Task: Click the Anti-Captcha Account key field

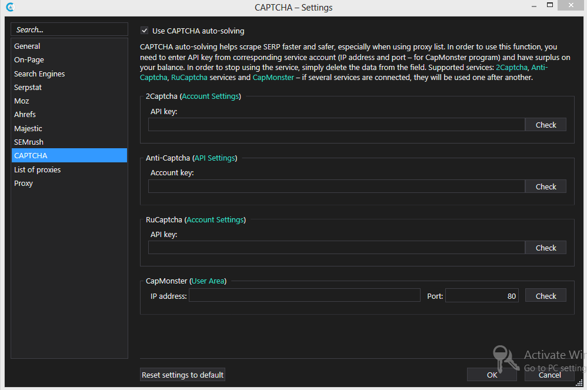Action: (x=336, y=186)
